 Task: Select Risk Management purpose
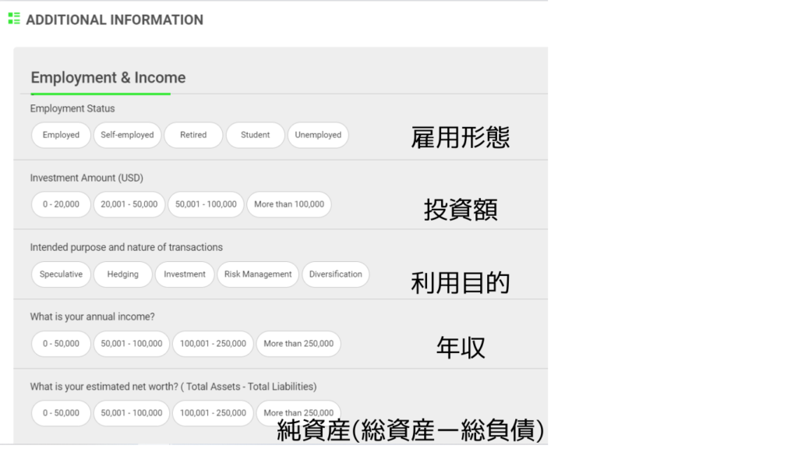coord(258,274)
